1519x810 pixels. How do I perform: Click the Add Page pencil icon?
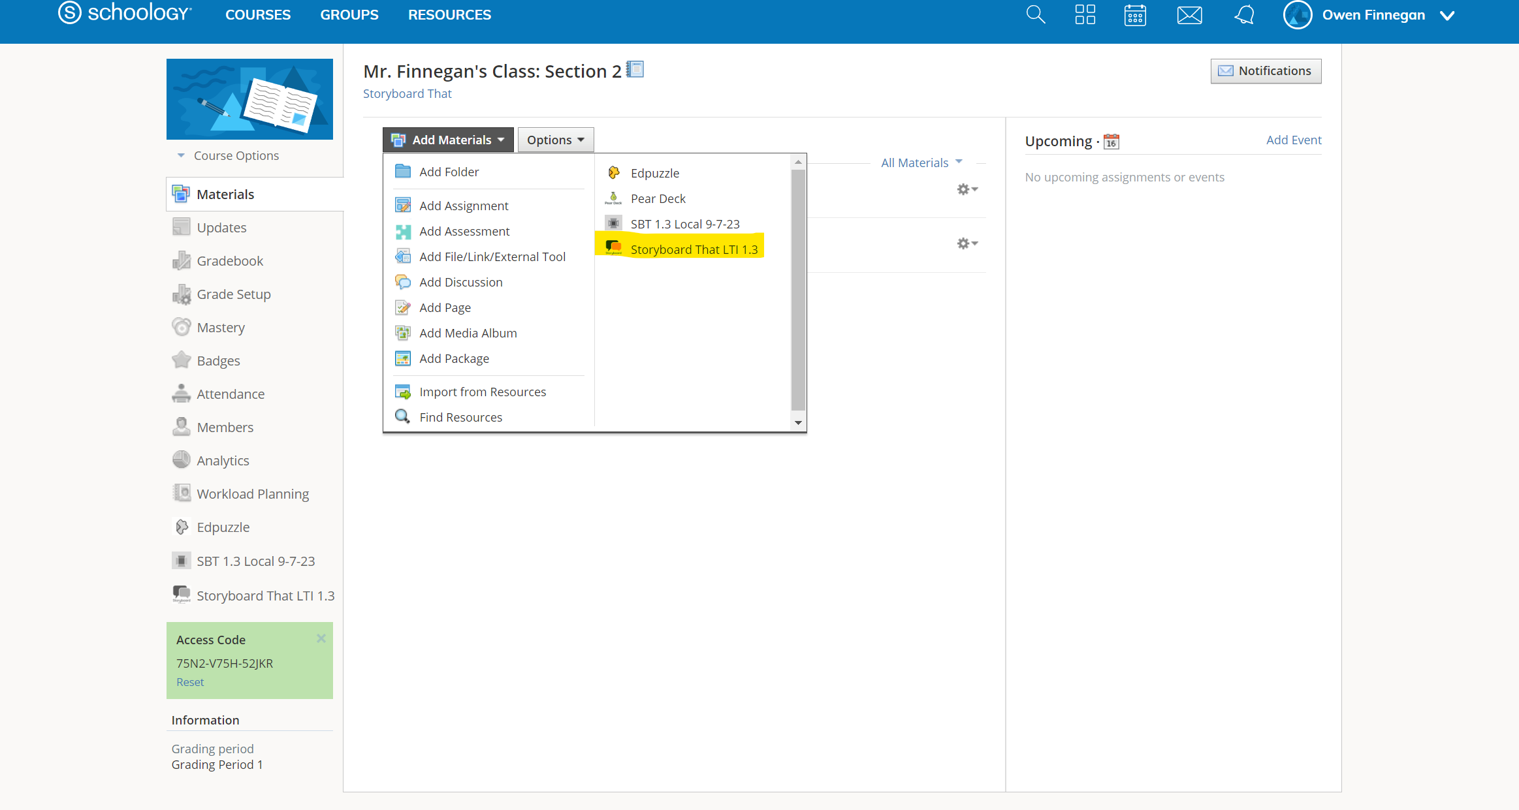[403, 307]
